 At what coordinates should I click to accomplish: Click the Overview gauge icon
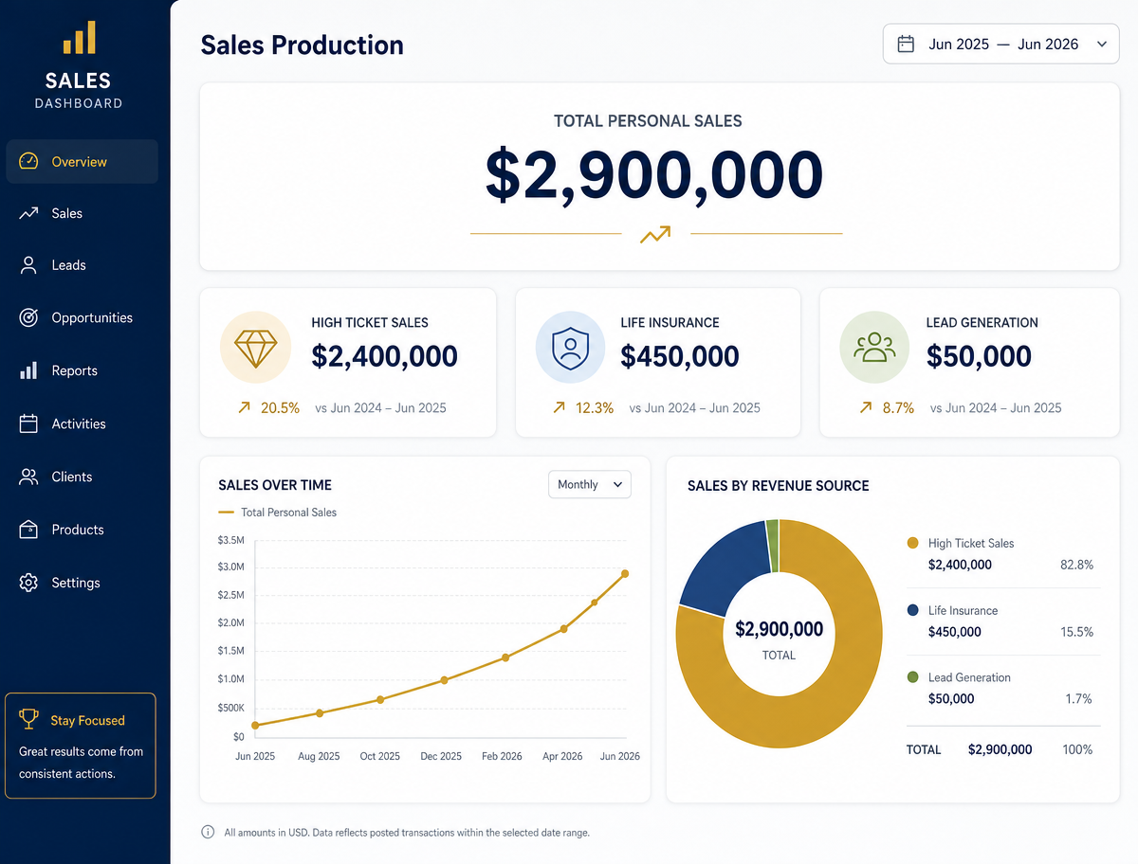pyautogui.click(x=28, y=161)
